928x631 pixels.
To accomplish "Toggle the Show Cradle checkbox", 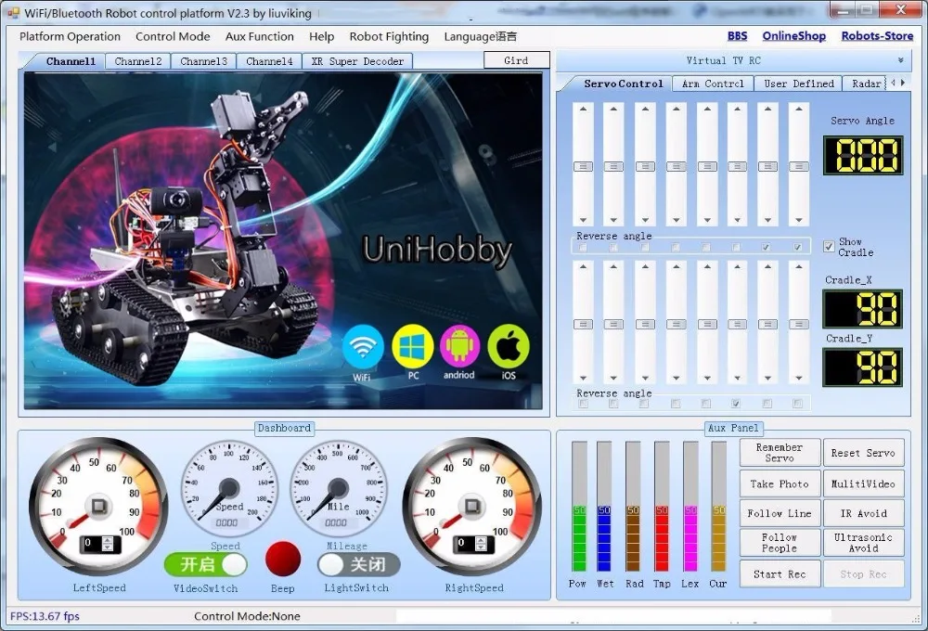I will (x=829, y=247).
